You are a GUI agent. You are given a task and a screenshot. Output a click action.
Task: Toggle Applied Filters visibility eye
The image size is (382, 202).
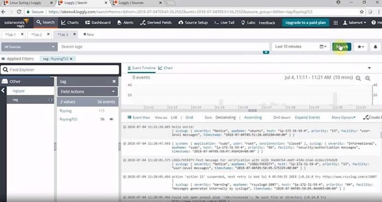(3, 59)
